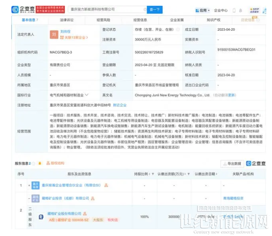
Task: Open the 股权结构 equity structure view
Action: [x=55, y=163]
